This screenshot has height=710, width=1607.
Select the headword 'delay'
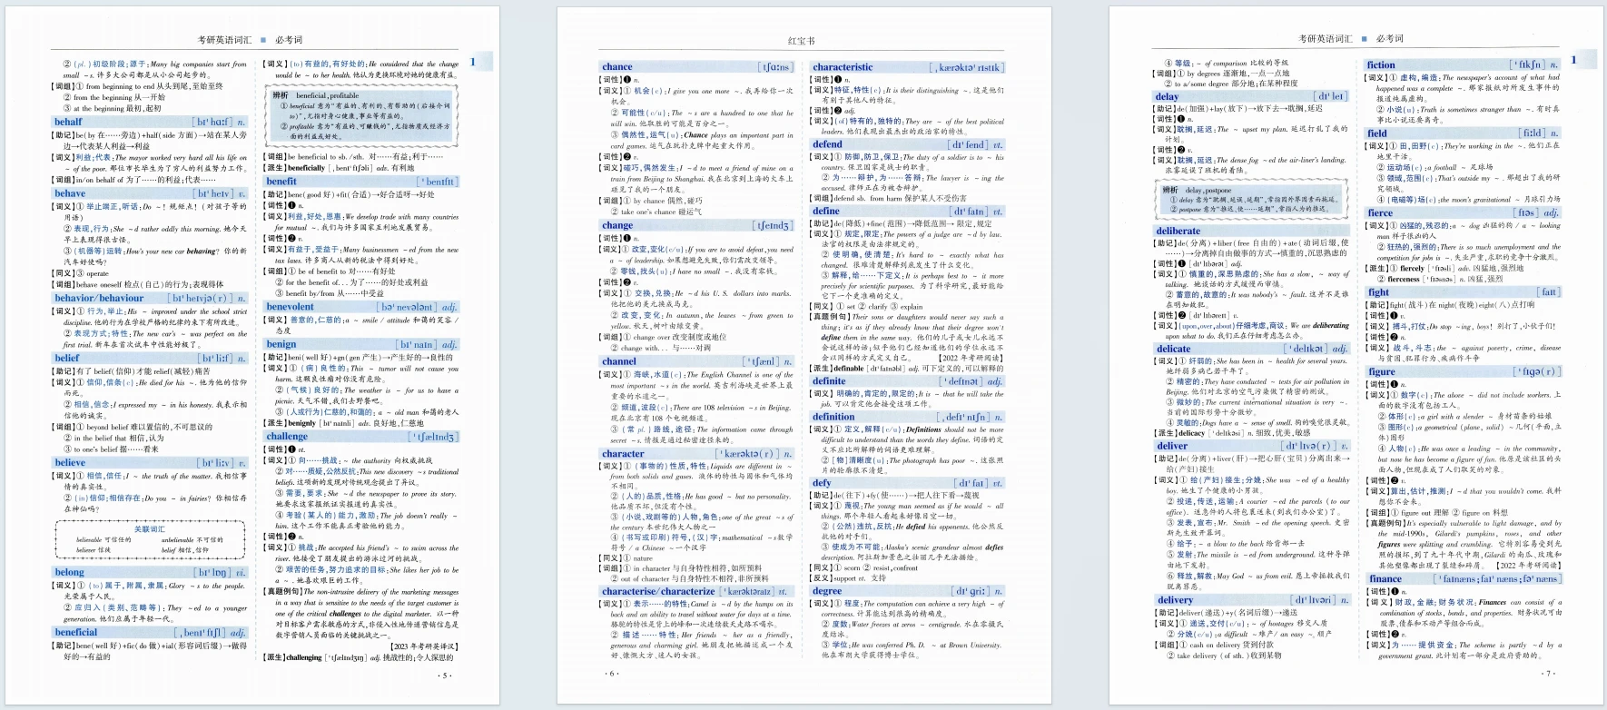coord(1168,96)
